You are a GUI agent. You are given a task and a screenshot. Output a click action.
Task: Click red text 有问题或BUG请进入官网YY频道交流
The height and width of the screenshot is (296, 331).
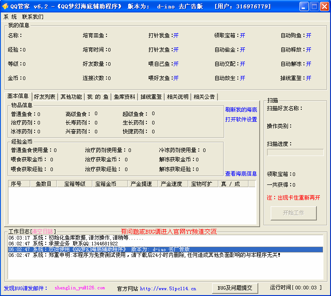click(169, 232)
